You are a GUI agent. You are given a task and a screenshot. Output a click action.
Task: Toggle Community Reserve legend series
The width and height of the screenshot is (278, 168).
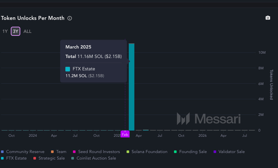[23, 152]
